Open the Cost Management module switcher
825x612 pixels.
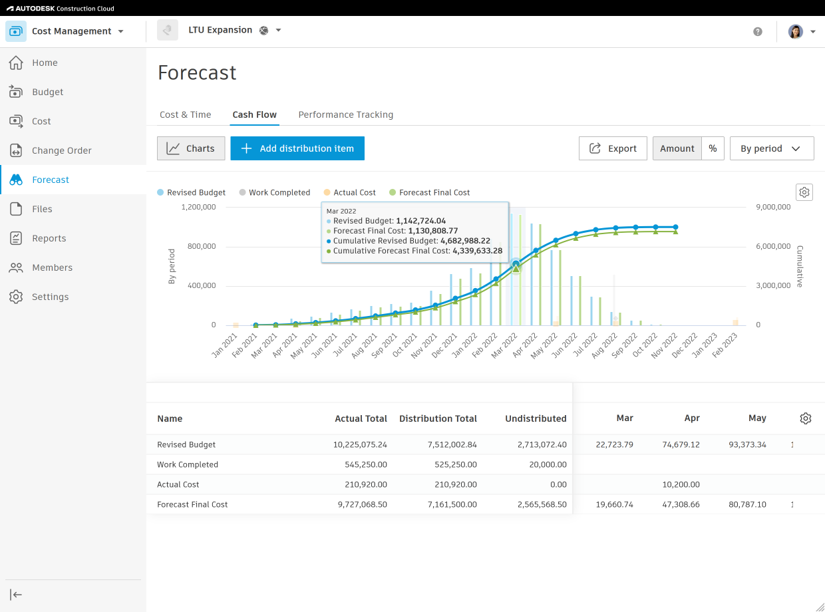[120, 31]
